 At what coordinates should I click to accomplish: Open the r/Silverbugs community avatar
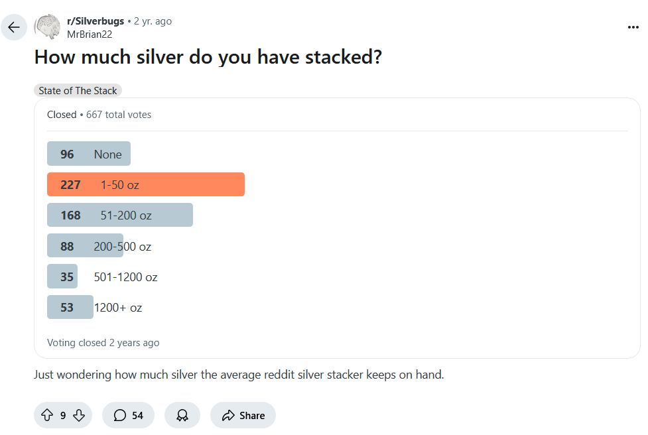(48, 27)
